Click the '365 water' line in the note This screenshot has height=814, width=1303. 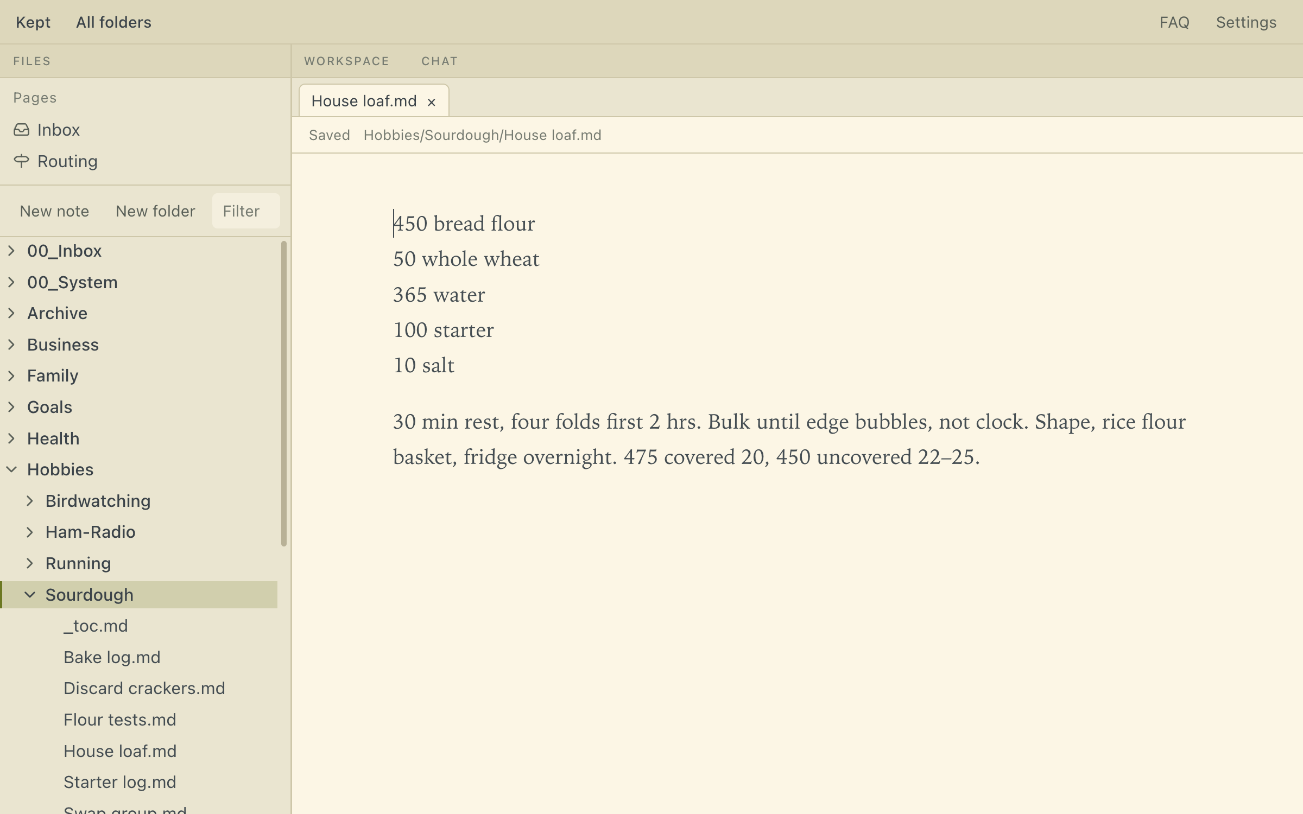[x=439, y=295]
